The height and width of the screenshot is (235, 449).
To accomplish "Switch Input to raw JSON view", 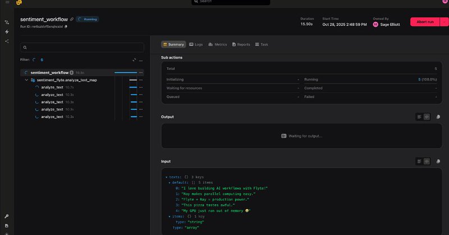I will click(427, 162).
